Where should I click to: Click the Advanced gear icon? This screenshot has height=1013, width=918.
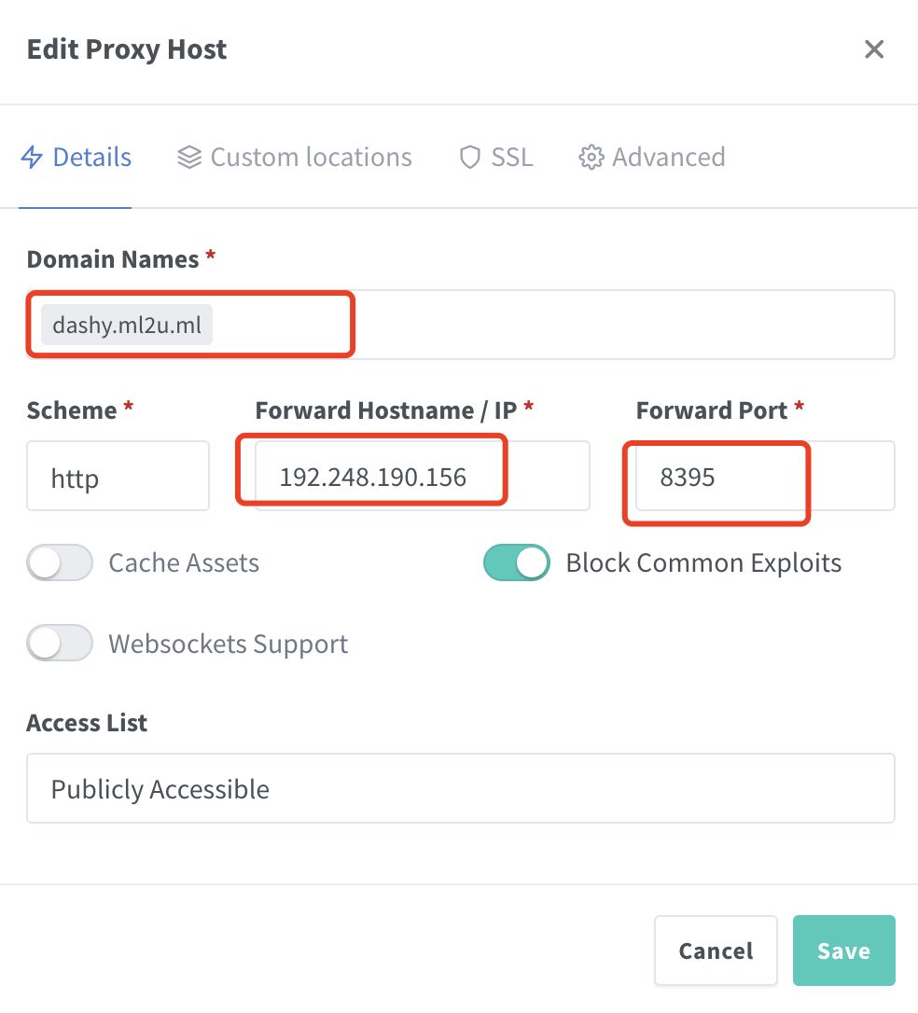tap(591, 158)
